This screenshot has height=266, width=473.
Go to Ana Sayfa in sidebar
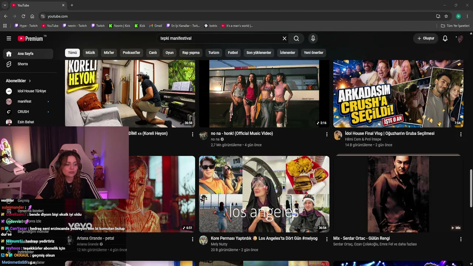tap(28, 54)
